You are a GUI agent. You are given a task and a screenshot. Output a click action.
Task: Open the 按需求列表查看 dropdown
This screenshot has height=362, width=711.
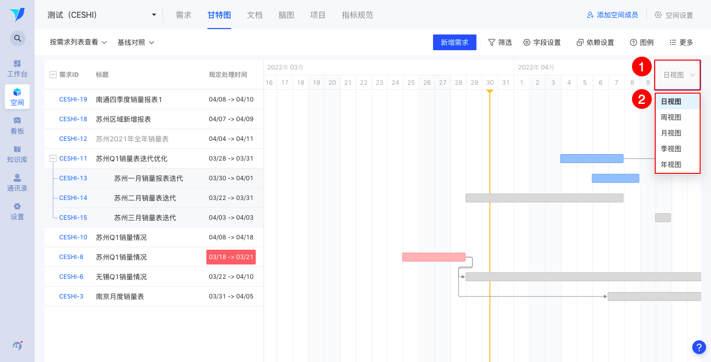point(79,42)
